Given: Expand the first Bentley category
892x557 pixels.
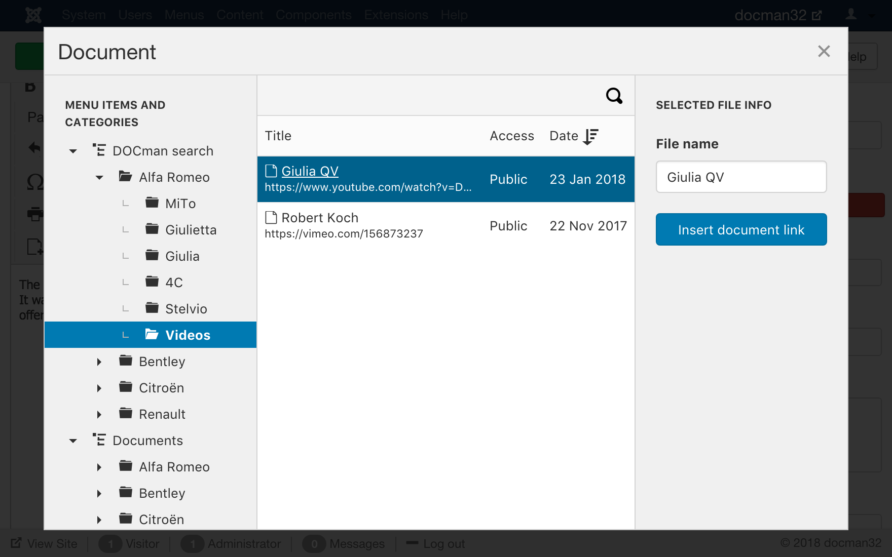Looking at the screenshot, I should click(99, 362).
